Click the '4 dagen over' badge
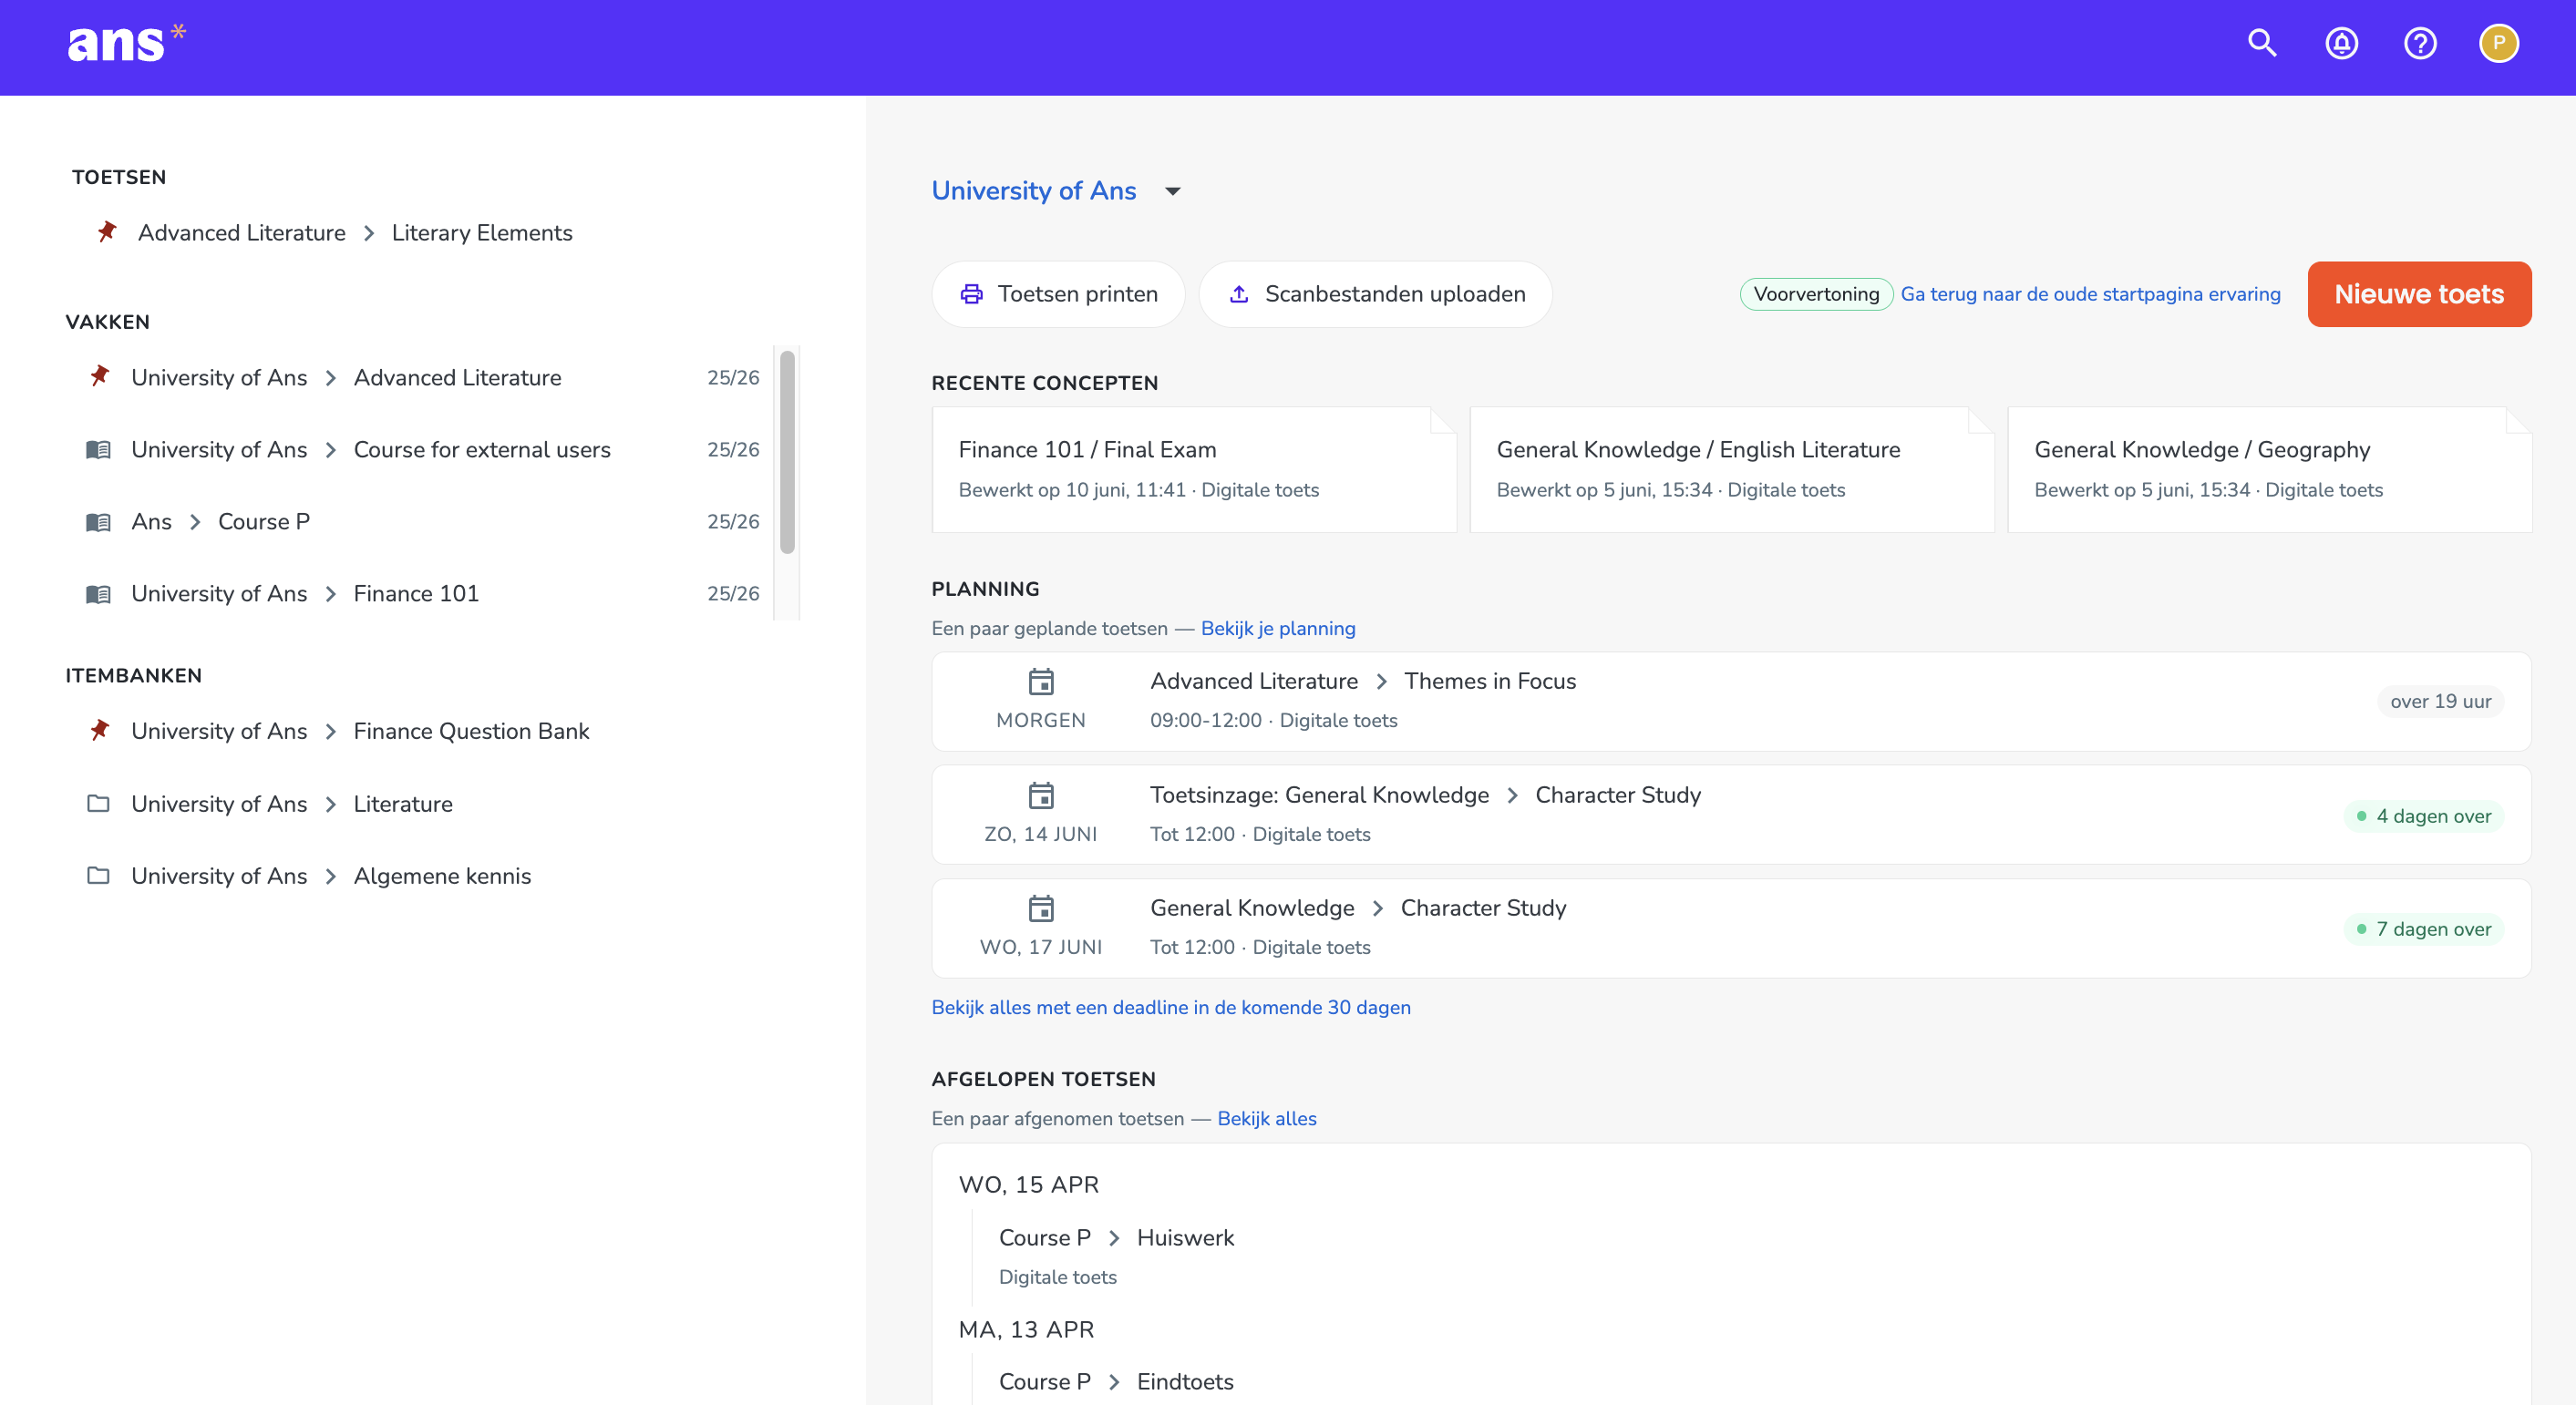 2423,815
